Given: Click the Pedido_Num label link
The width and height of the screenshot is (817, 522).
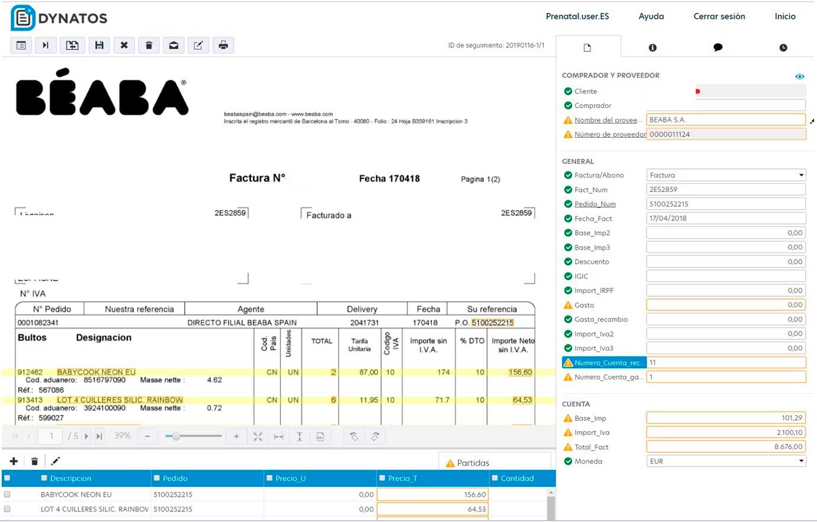Looking at the screenshot, I should click(x=595, y=204).
